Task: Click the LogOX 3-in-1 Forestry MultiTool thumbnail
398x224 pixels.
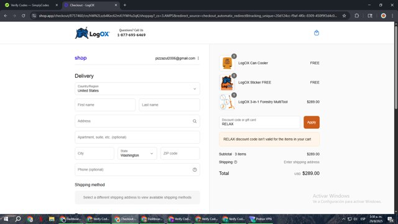Action: (227, 102)
